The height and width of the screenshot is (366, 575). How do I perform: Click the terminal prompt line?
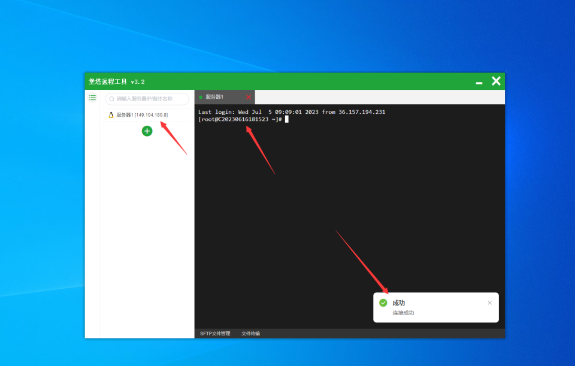coord(243,119)
